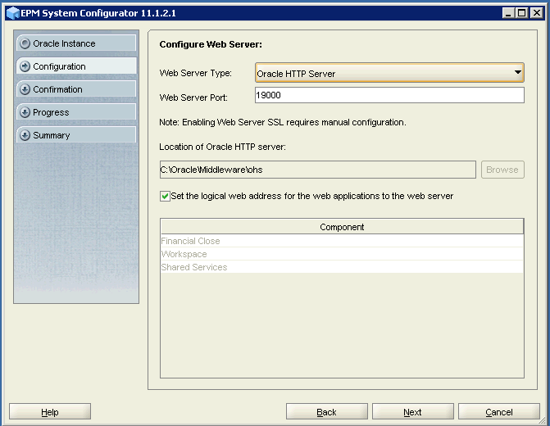Uncheck Set the logical web address checkbox

165,196
